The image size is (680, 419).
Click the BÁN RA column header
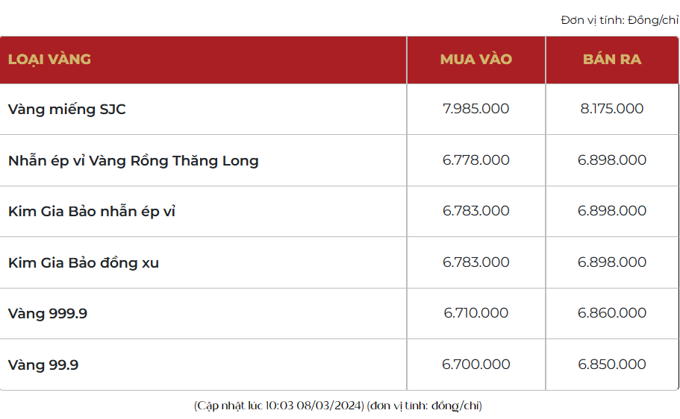611,59
